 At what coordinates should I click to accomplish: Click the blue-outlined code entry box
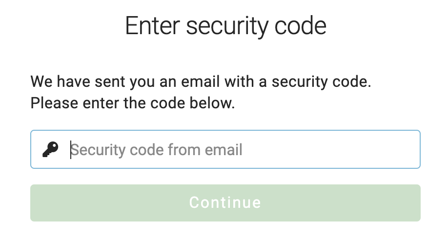tap(225, 149)
